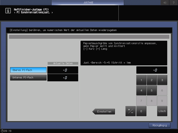Click the 09:19 time display
Screen dimensions: 178x133
pyautogui.click(x=8, y=131)
